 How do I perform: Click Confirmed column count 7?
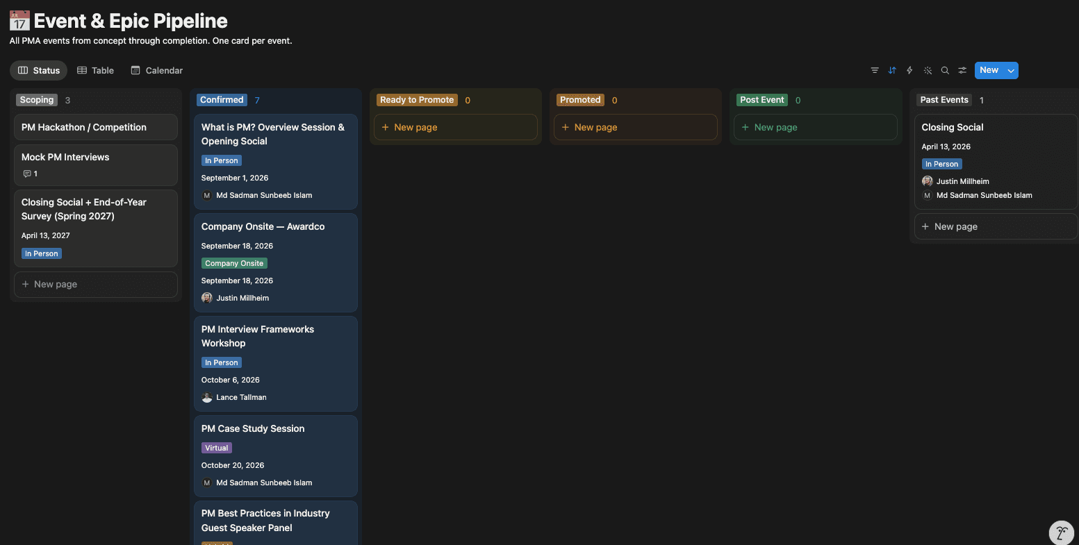(x=257, y=100)
